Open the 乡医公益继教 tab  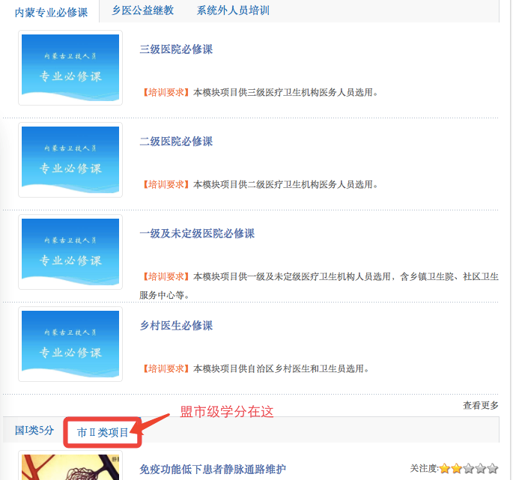point(142,10)
